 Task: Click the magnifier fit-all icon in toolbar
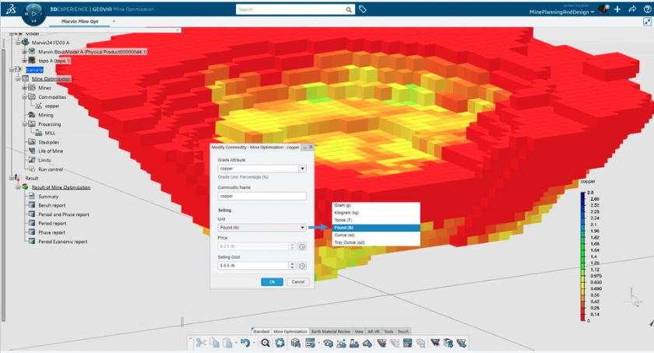(265, 343)
